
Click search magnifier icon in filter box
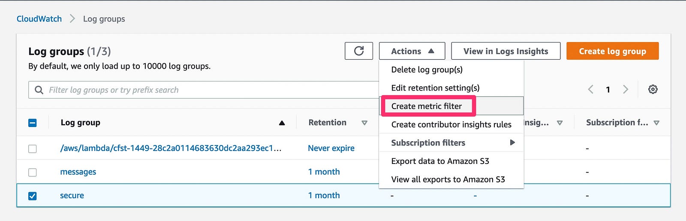(39, 90)
